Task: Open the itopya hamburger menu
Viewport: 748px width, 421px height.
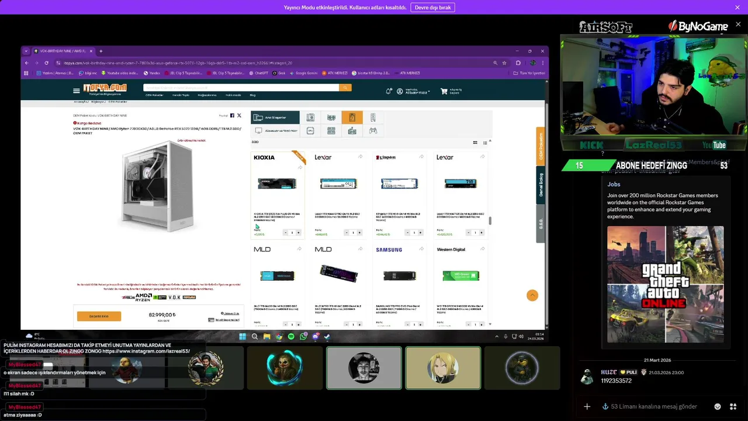Action: coord(76,91)
